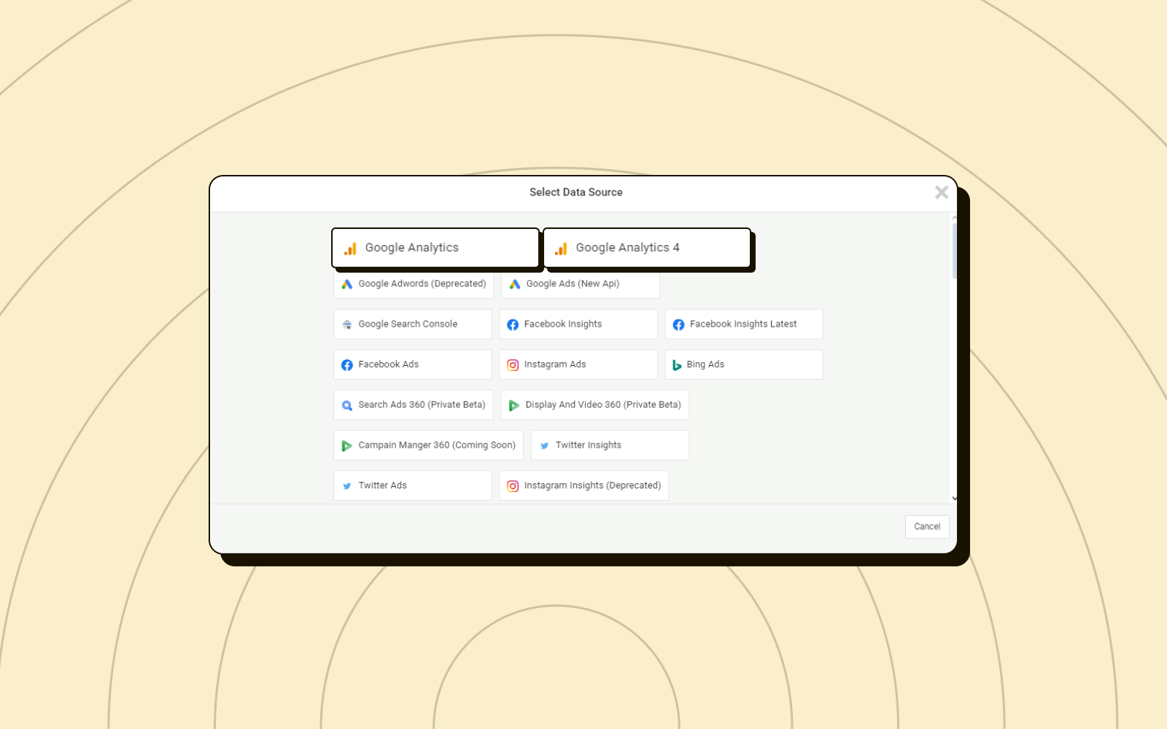Click the scrollbar down arrow

pos(954,499)
